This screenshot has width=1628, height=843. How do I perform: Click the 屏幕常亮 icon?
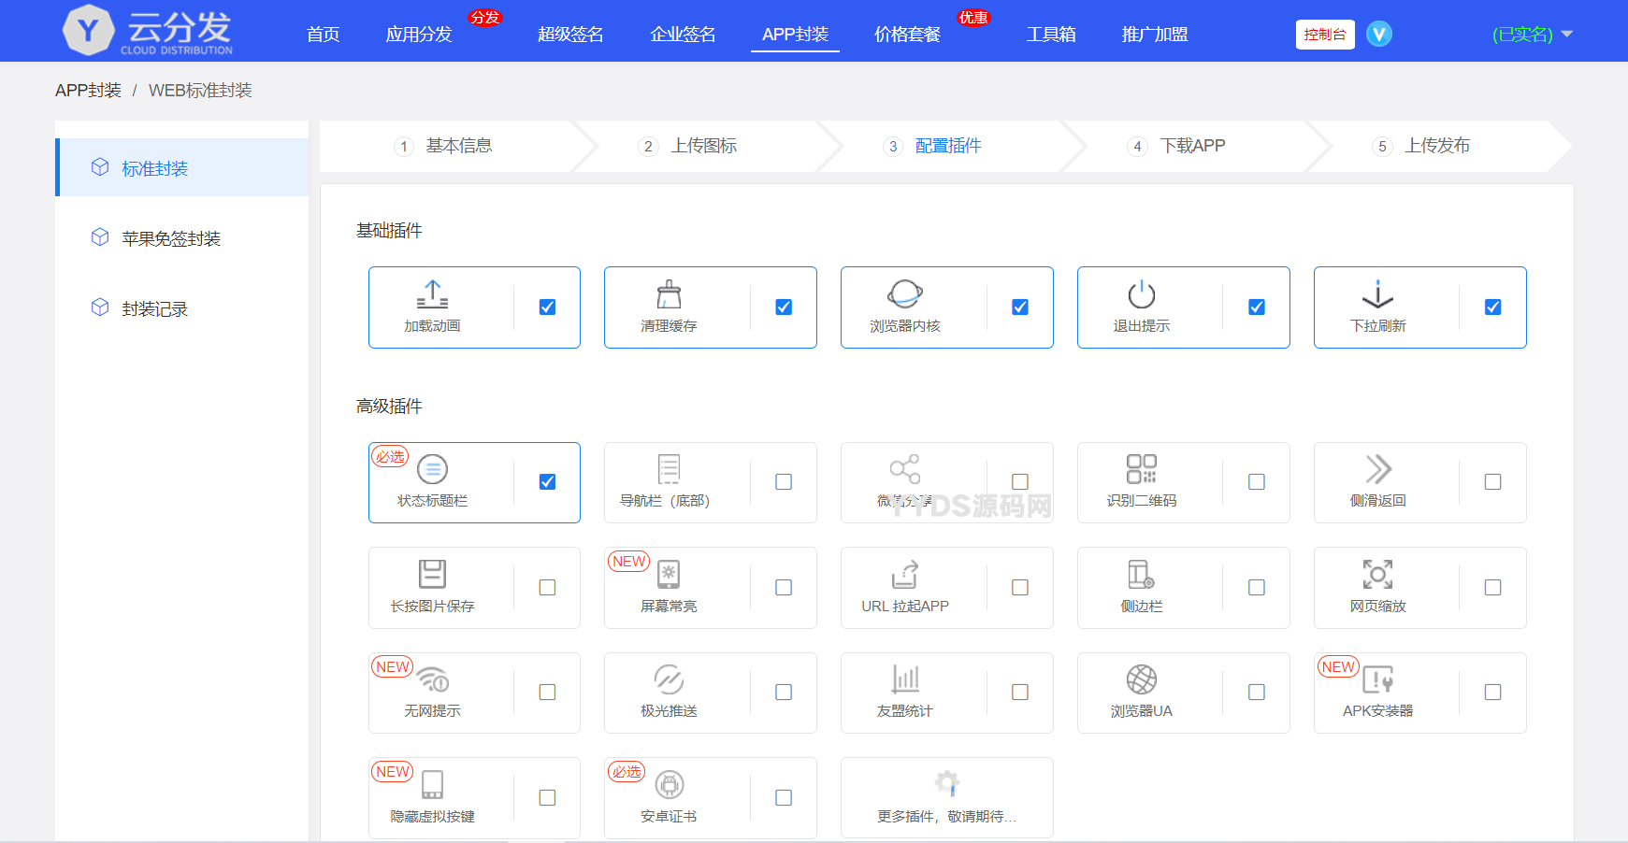click(x=669, y=574)
